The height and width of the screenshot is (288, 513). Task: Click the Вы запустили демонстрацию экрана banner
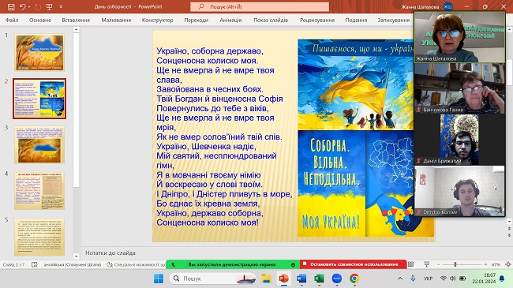[231, 264]
